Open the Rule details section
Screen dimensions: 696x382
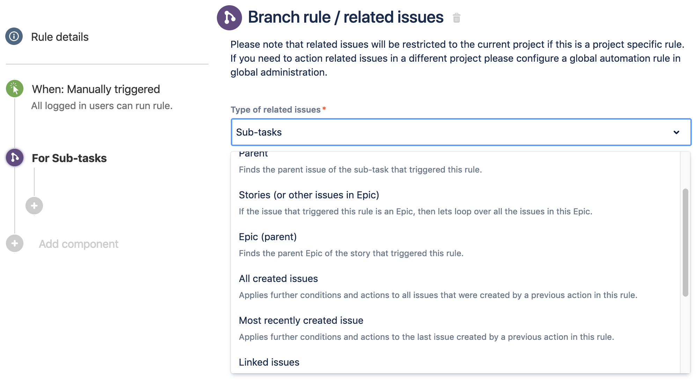click(60, 37)
